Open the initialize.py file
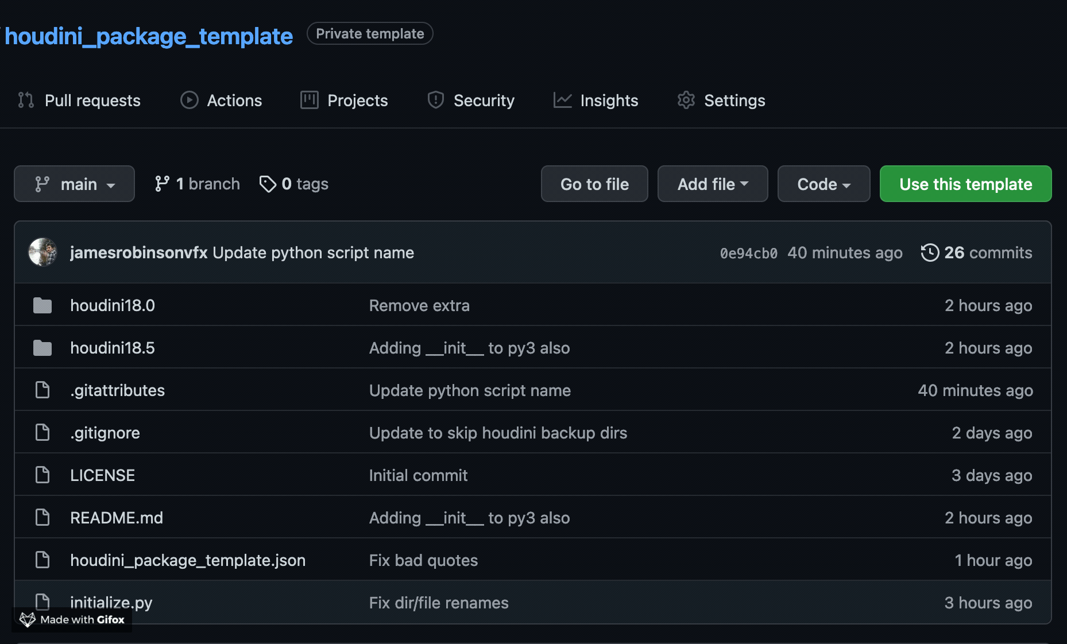The image size is (1067, 644). coord(111,603)
